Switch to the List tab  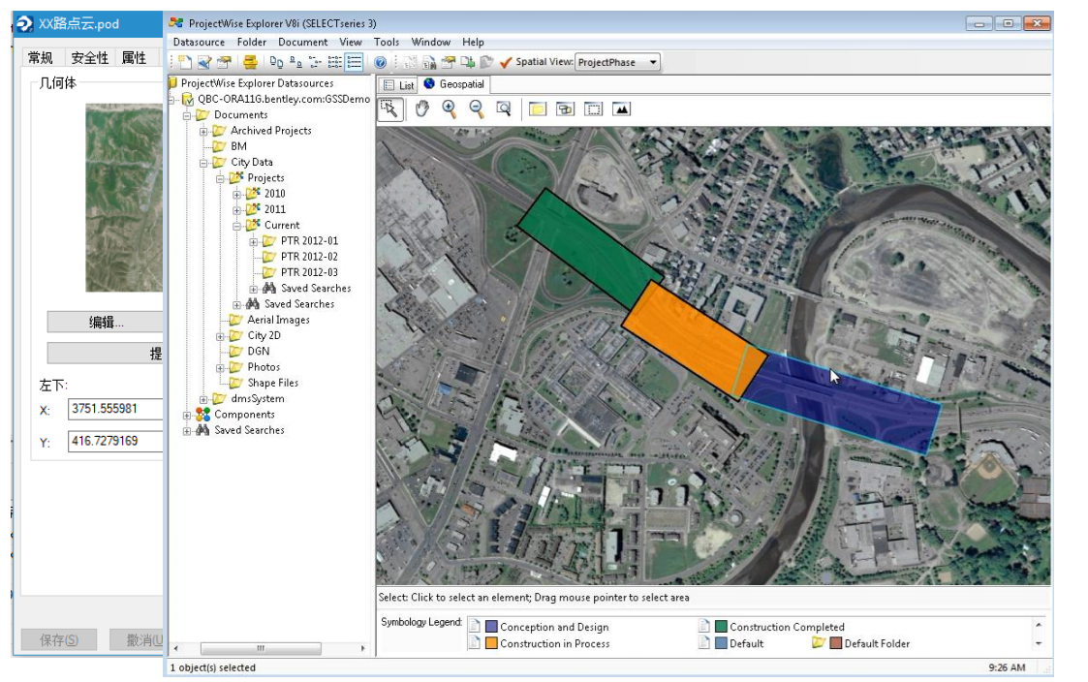[398, 85]
